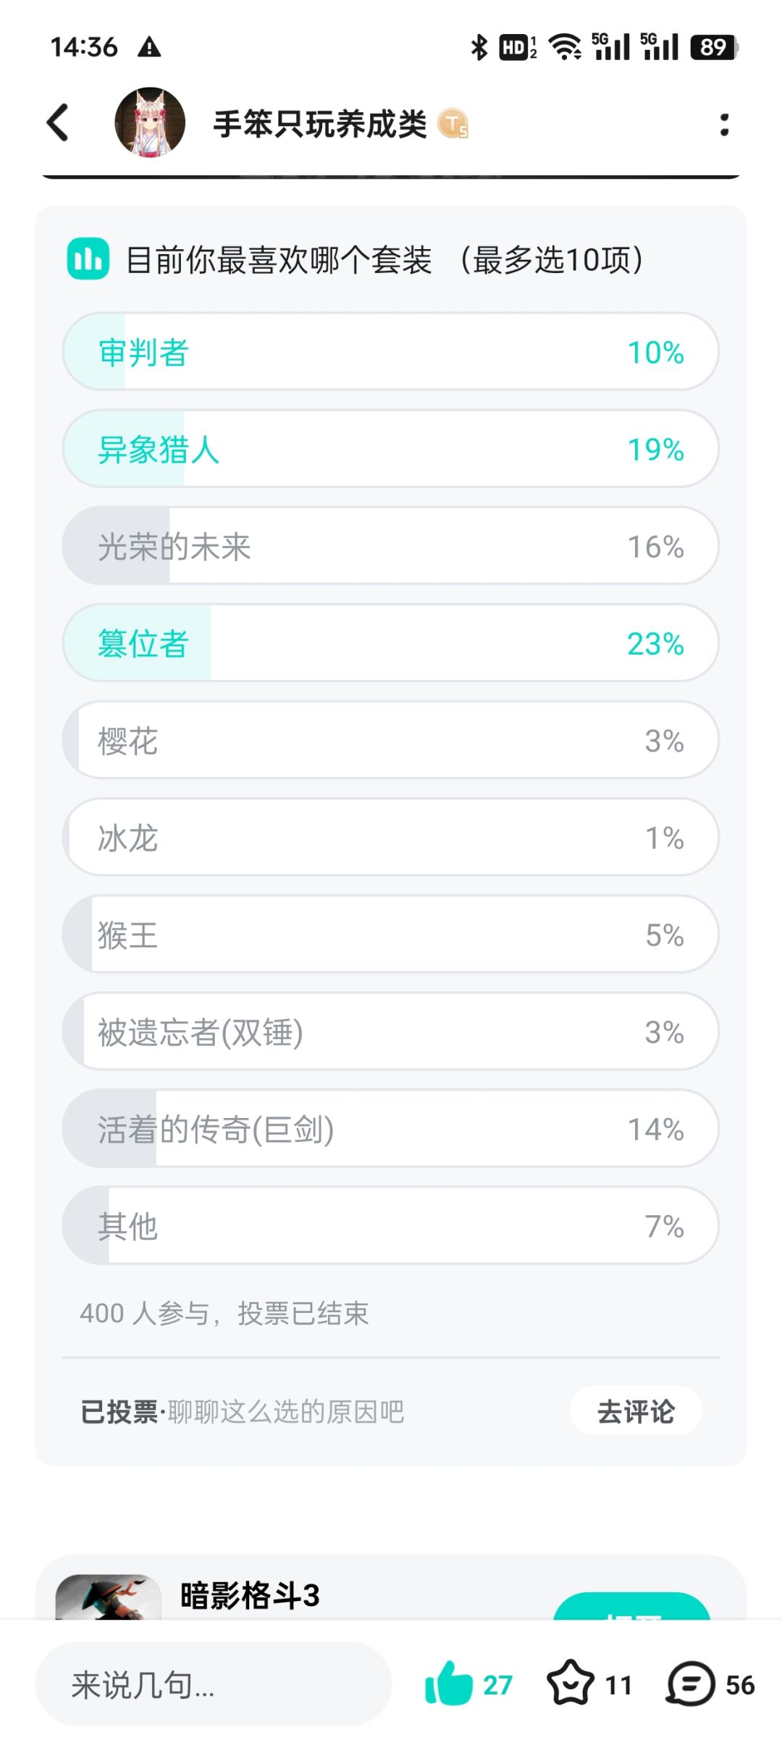
Task: Tap the 去评论 button
Action: [636, 1411]
